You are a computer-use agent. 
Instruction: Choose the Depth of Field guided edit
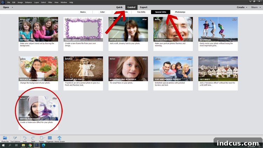(39, 34)
